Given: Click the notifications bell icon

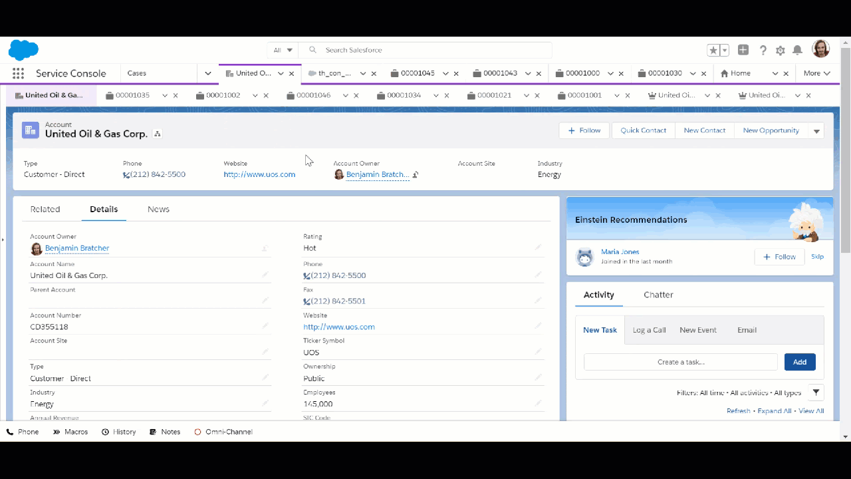Looking at the screenshot, I should (x=797, y=50).
